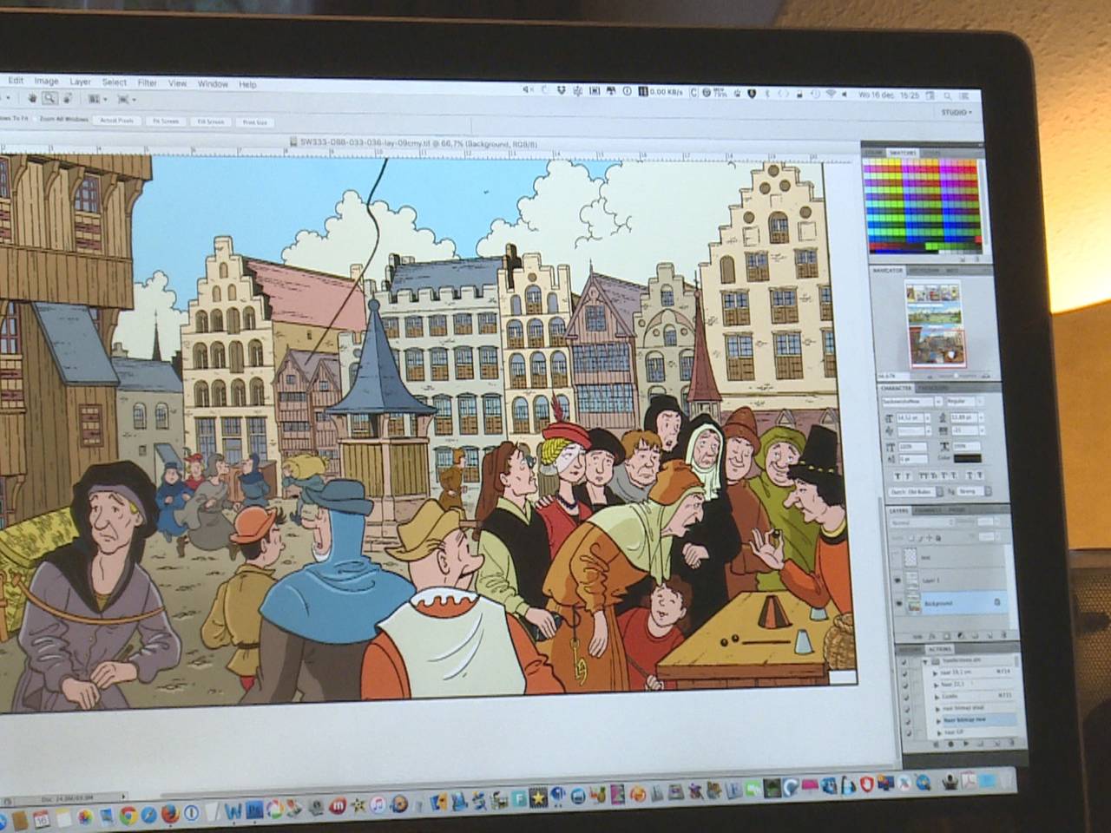Click the Fit Screen button
The height and width of the screenshot is (833, 1111).
(x=165, y=121)
